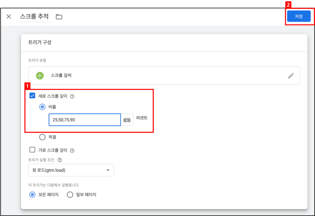Open help icon beside 가로 스크롤 깊이
The width and height of the screenshot is (315, 216).
(x=72, y=150)
